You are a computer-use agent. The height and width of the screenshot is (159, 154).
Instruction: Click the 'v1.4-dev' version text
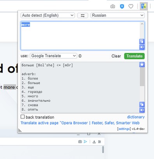coord(138,129)
